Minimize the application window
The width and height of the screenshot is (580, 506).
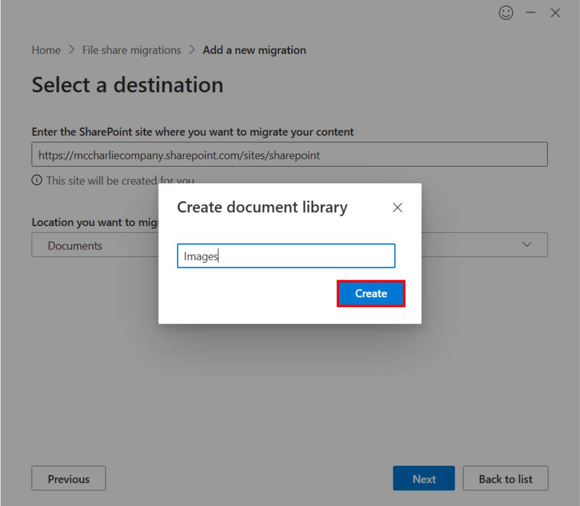tap(530, 13)
